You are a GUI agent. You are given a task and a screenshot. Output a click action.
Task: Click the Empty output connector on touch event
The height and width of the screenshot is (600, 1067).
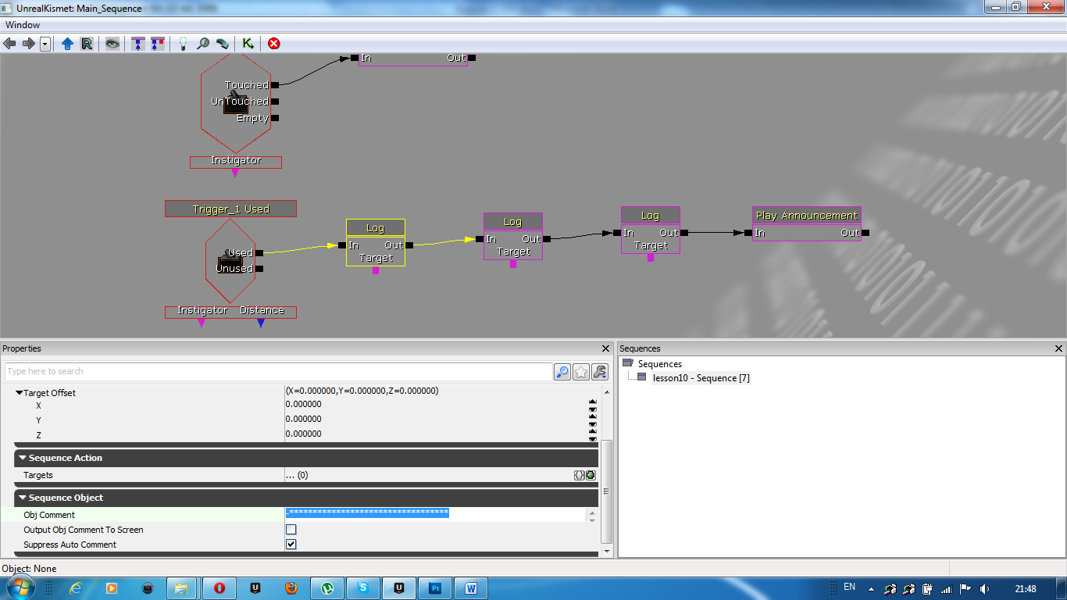coord(275,118)
